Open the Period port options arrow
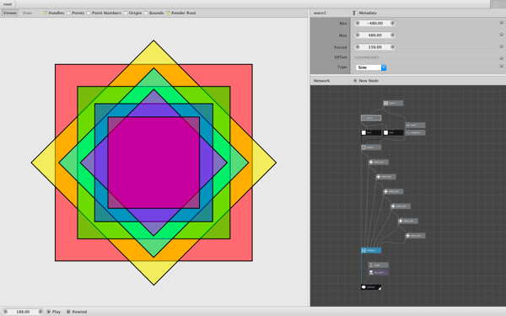506x316 pixels. pos(501,46)
